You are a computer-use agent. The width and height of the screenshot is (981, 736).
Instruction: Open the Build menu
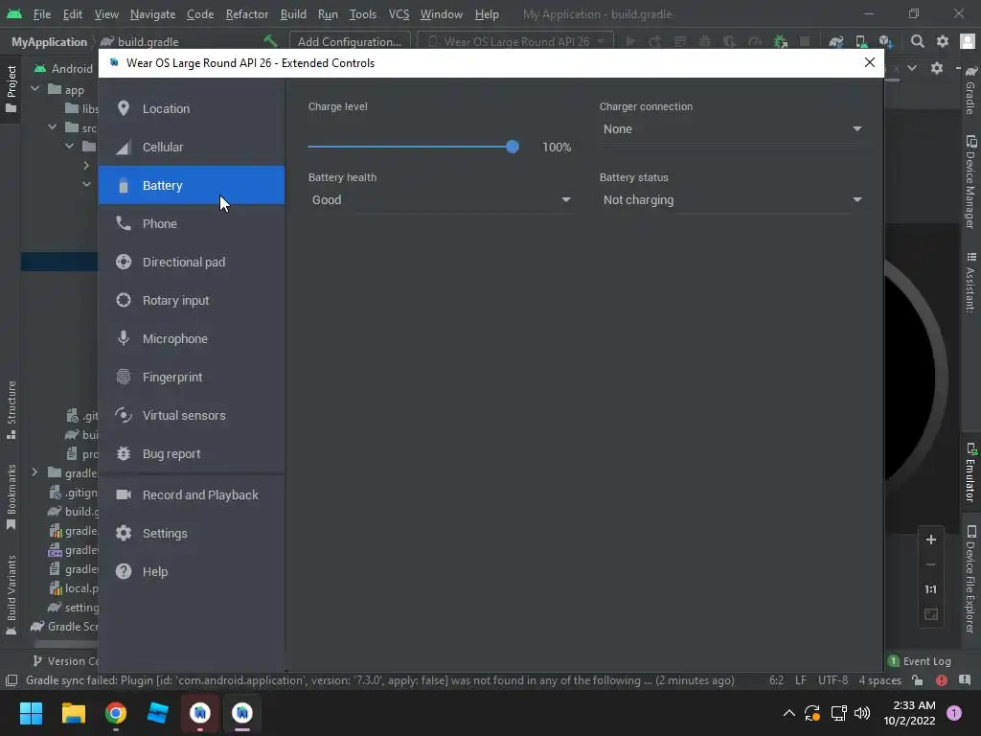click(293, 13)
